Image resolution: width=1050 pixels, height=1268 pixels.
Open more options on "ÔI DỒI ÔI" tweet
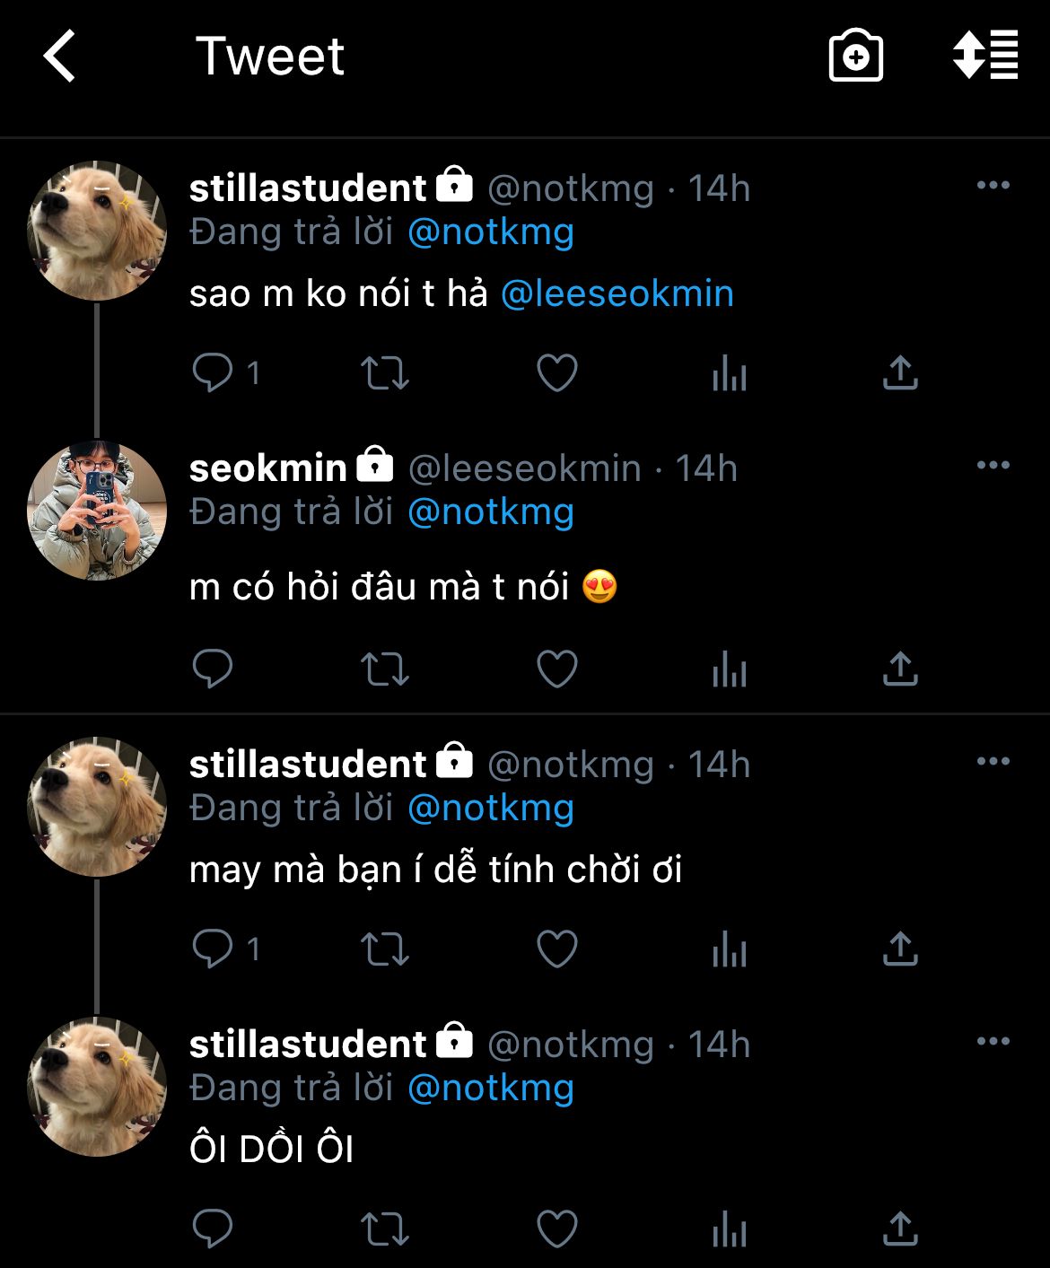993,1042
